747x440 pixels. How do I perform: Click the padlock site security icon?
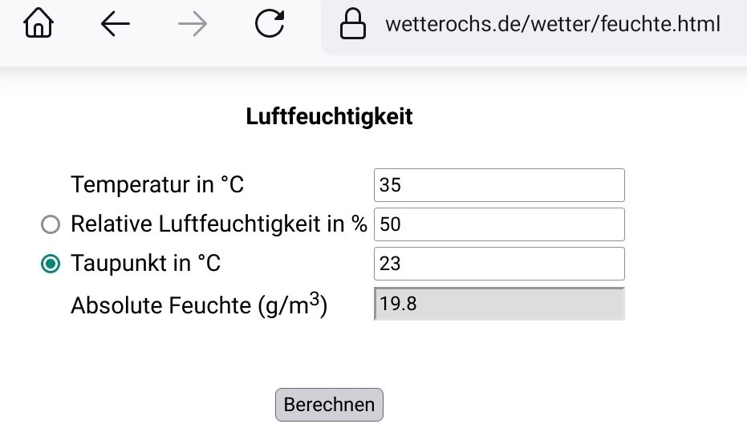[x=352, y=25]
